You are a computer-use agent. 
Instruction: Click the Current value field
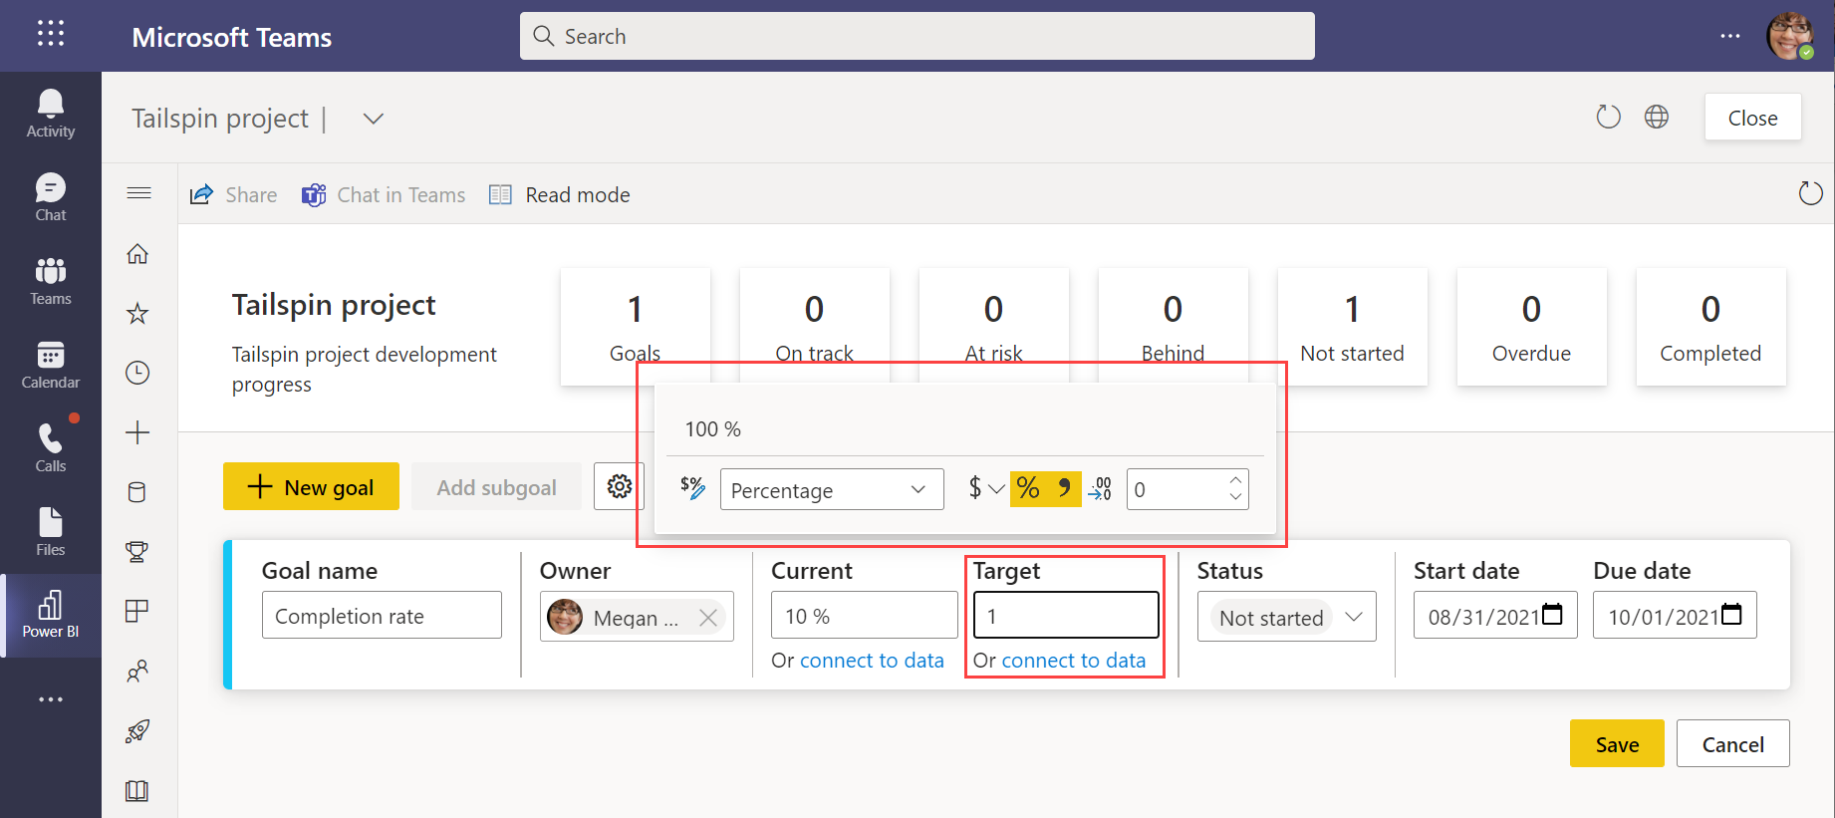865,615
